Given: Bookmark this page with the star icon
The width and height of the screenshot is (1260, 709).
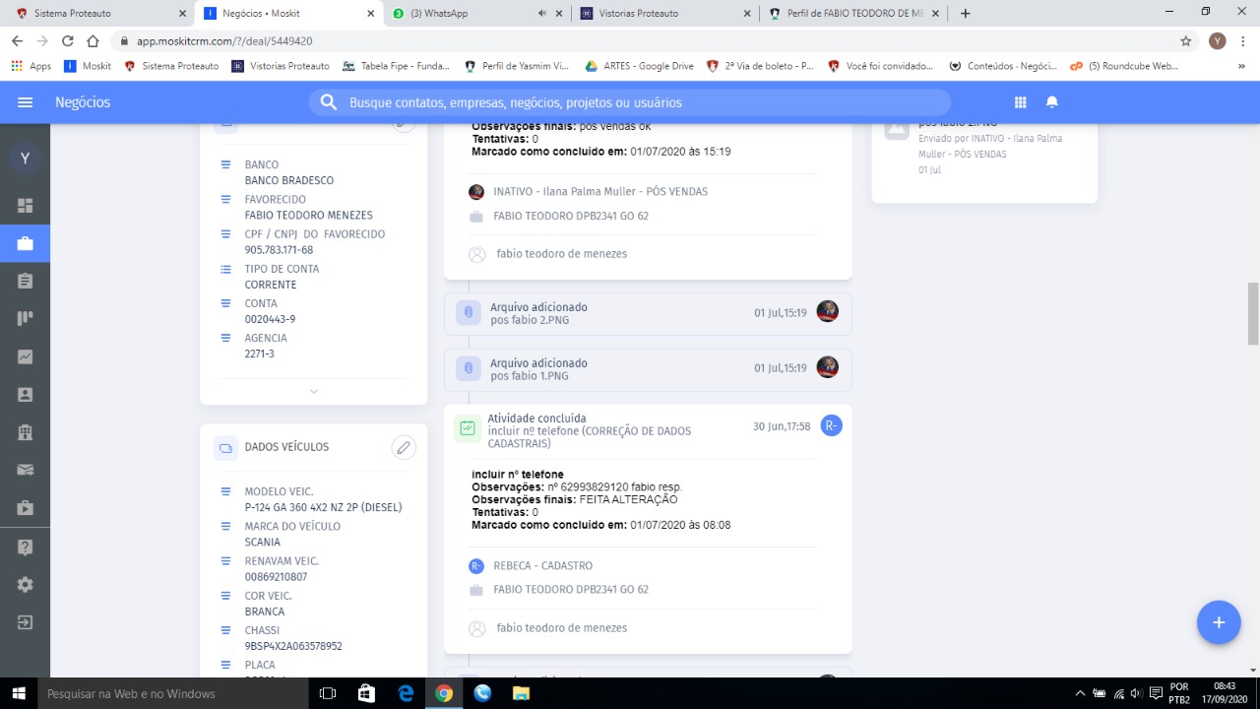Looking at the screenshot, I should click(x=1186, y=41).
